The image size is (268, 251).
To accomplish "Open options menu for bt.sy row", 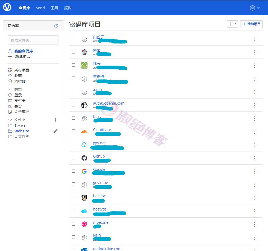I will click(255, 119).
